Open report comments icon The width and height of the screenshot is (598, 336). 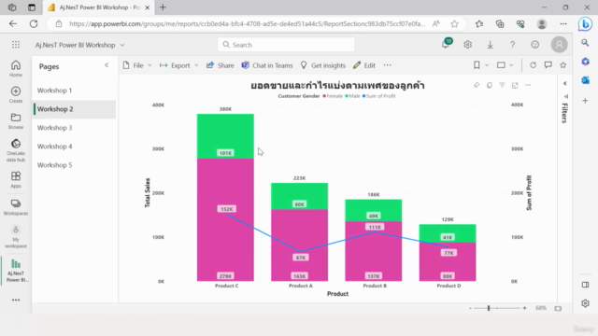click(548, 65)
